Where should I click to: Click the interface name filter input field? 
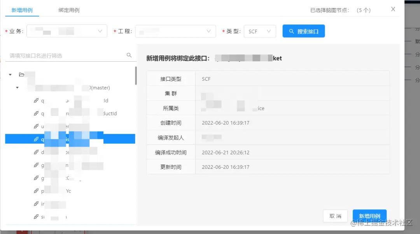[x=62, y=55]
